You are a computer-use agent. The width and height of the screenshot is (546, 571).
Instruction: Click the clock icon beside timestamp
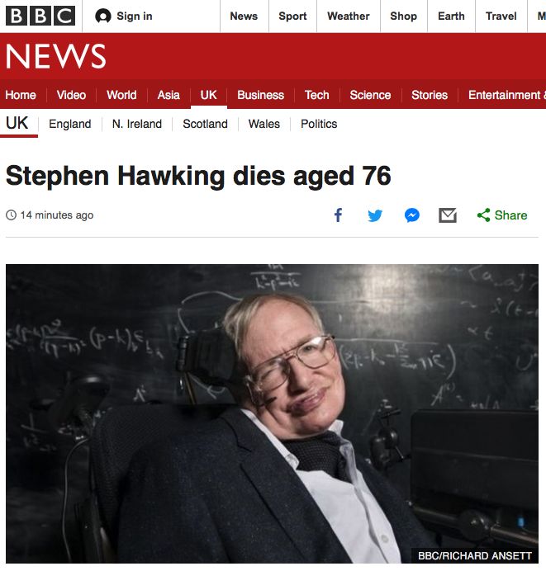click(12, 215)
